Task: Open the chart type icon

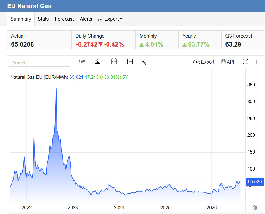Action: [97, 62]
